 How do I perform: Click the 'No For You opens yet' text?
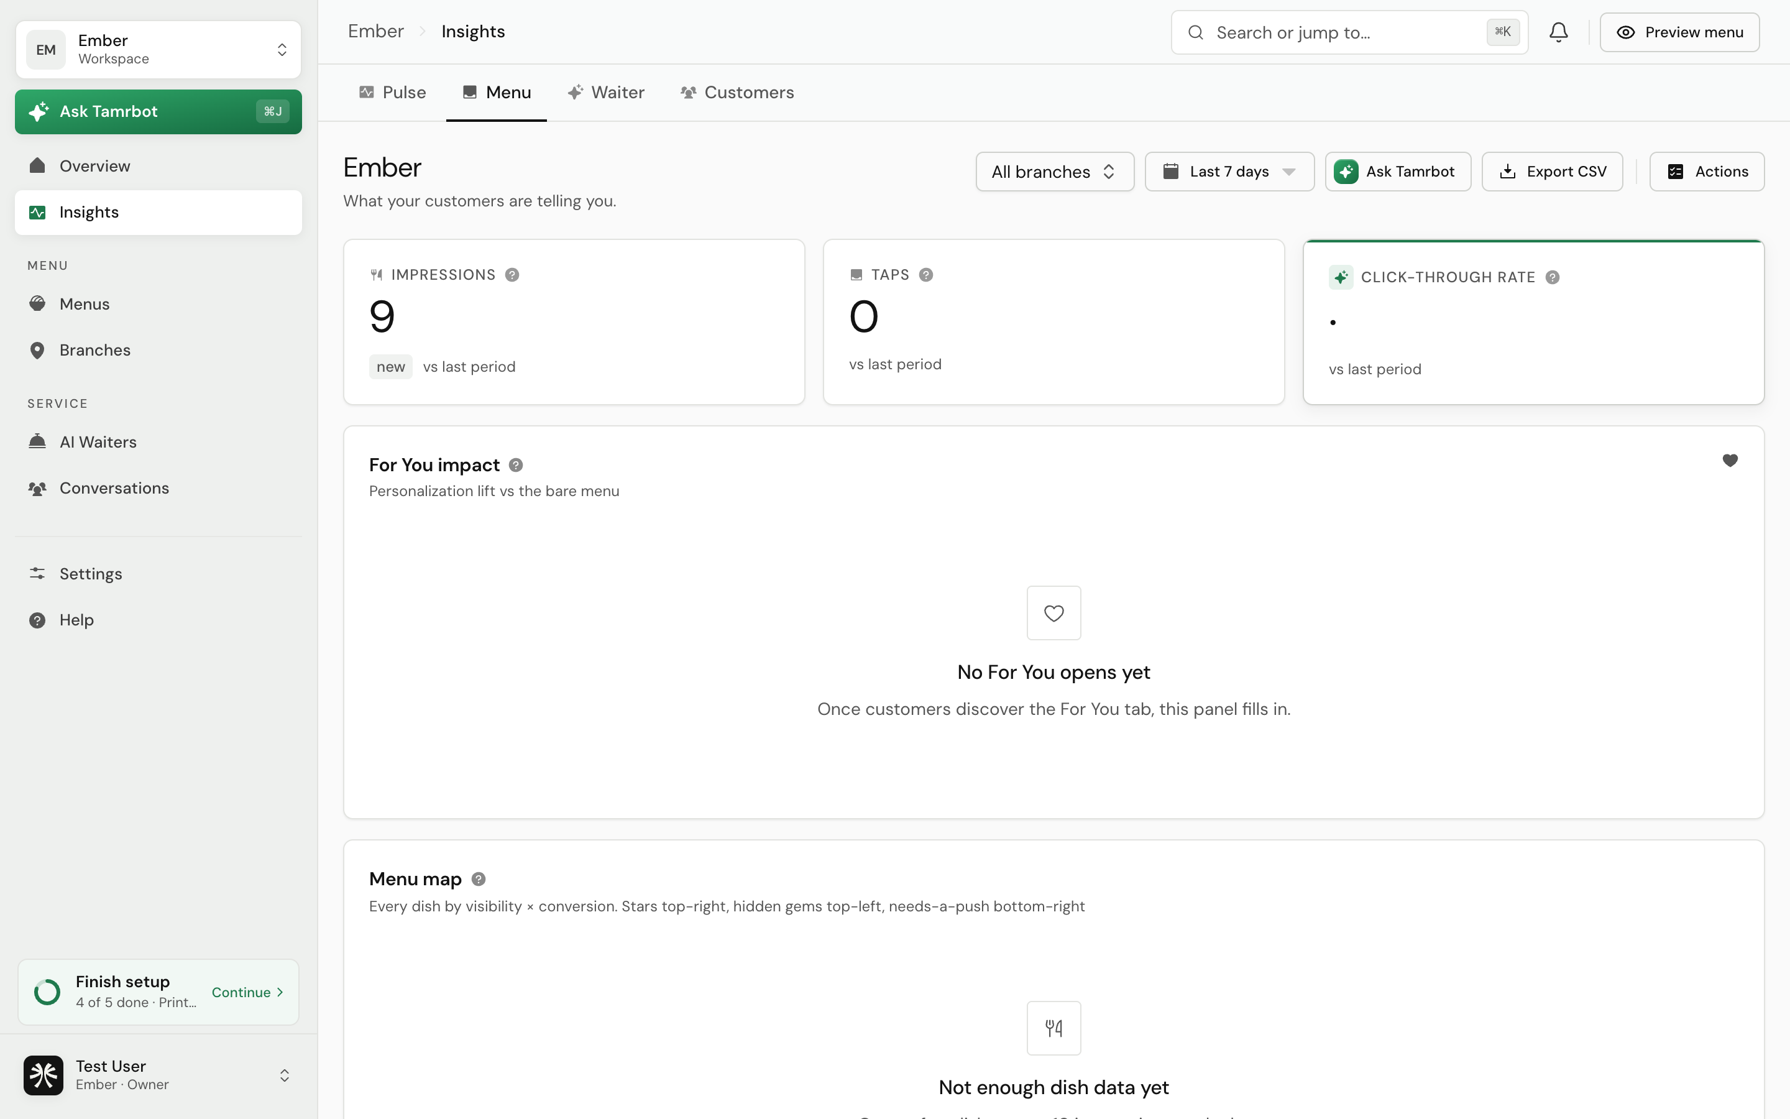[x=1054, y=672]
